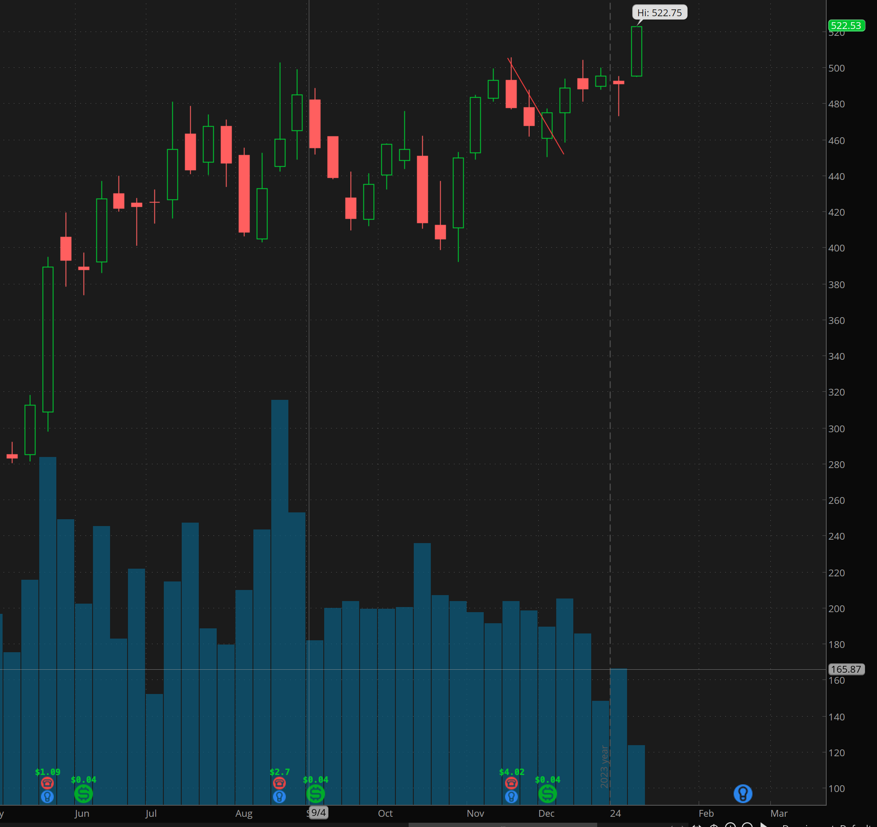The image size is (877, 827).
Task: Click the blue earnings bulb in November
Action: click(x=511, y=797)
